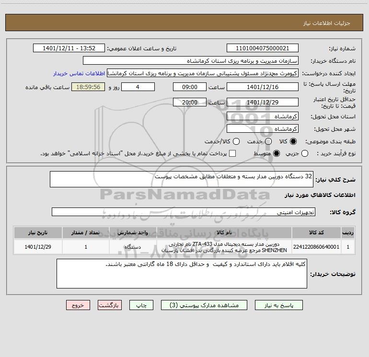Click the شماره نیاز field 1101004075000021
This screenshot has width=369, height=357.
pyautogui.click(x=263, y=48)
